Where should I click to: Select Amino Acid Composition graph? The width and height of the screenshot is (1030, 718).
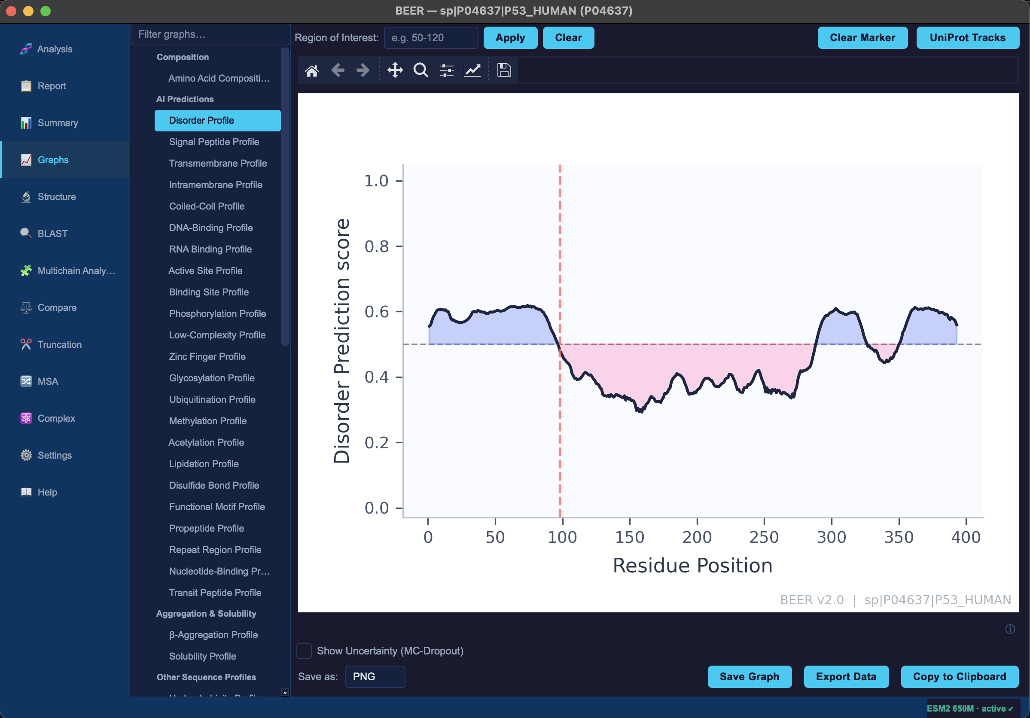[x=218, y=78]
